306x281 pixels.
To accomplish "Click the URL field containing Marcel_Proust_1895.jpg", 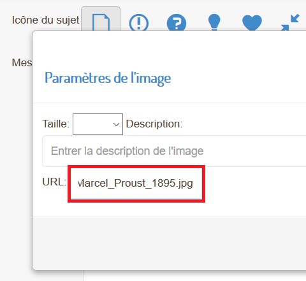I will pyautogui.click(x=136, y=184).
